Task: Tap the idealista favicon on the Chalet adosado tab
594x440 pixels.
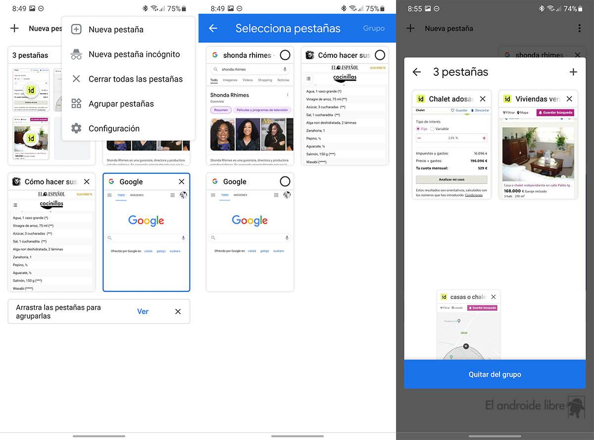Action: 421,99
